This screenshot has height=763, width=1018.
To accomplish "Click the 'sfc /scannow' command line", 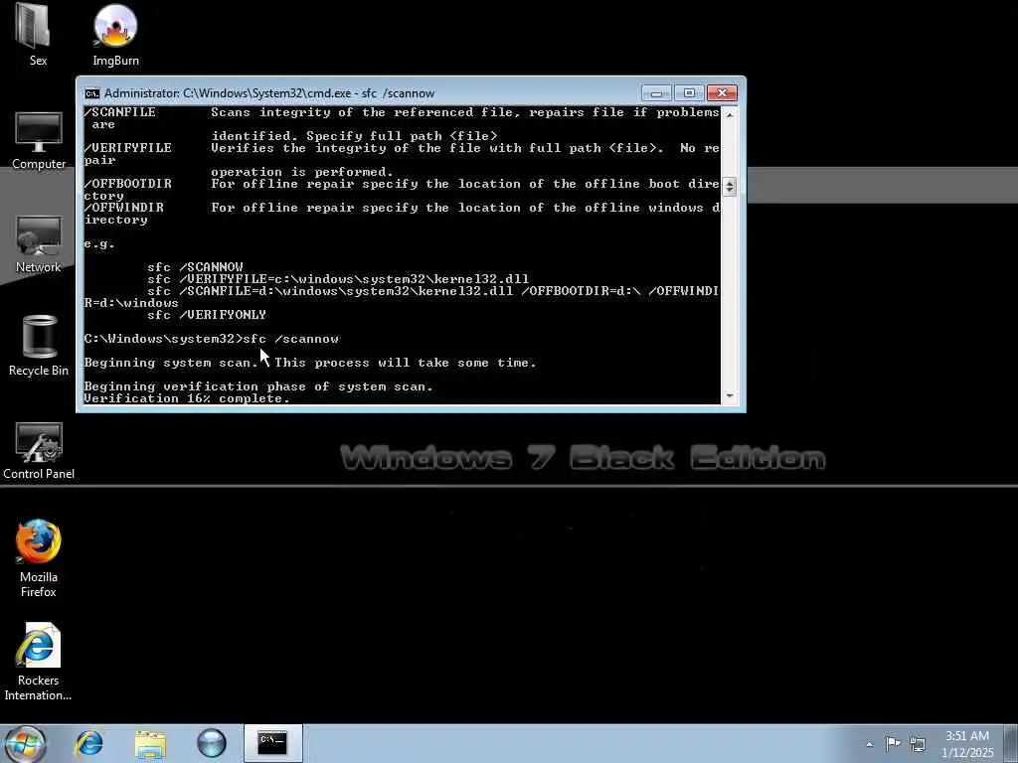I will tap(212, 339).
